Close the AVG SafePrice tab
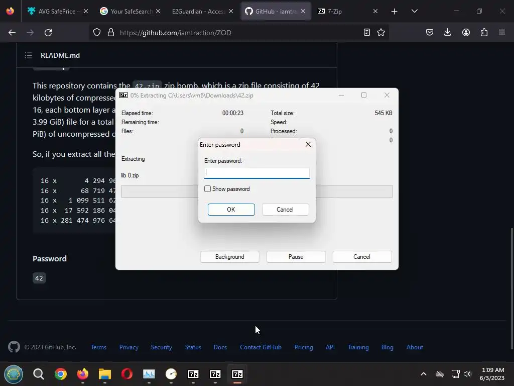 click(85, 11)
